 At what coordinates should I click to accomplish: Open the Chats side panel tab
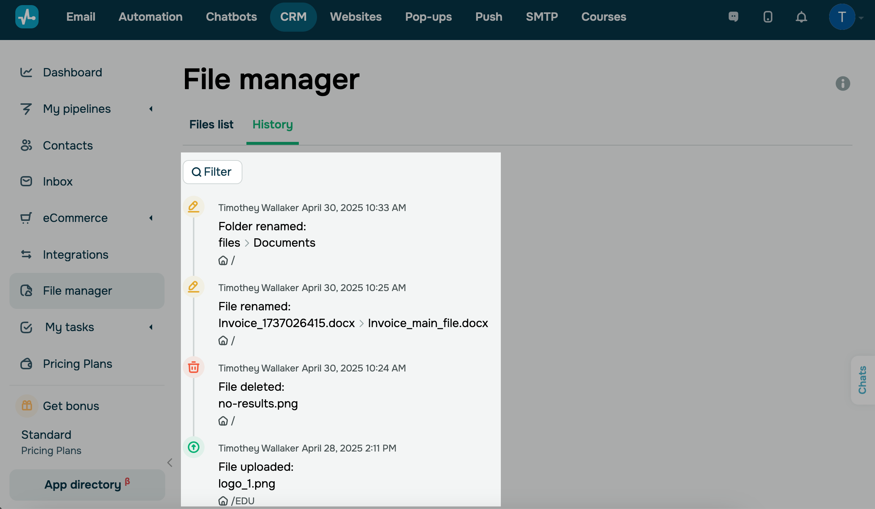(x=862, y=380)
